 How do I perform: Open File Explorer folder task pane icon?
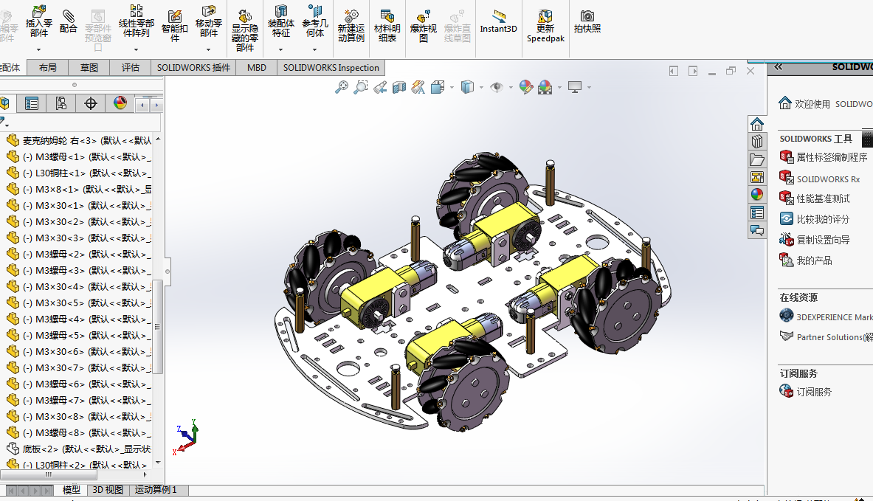pos(756,160)
